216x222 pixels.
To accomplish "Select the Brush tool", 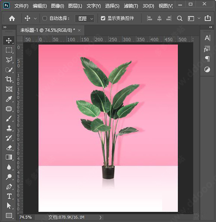I will click(9, 119).
